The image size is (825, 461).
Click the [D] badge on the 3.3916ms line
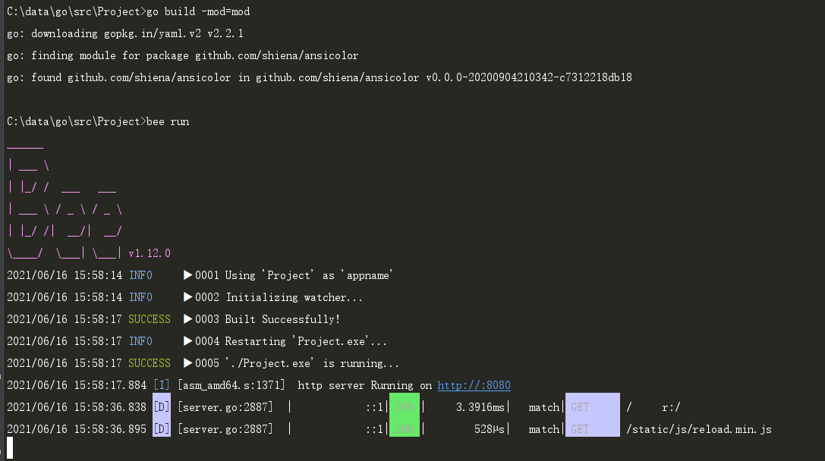(x=162, y=407)
